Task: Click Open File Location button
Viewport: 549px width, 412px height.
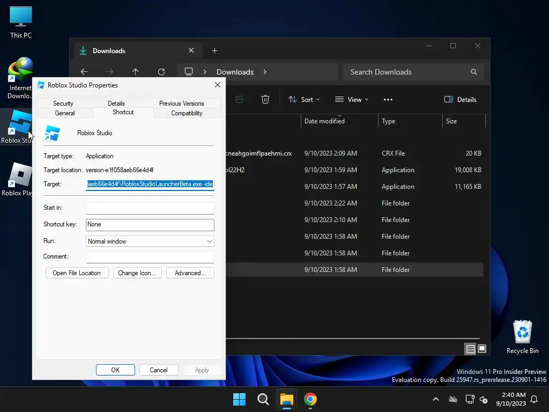Action: [77, 273]
